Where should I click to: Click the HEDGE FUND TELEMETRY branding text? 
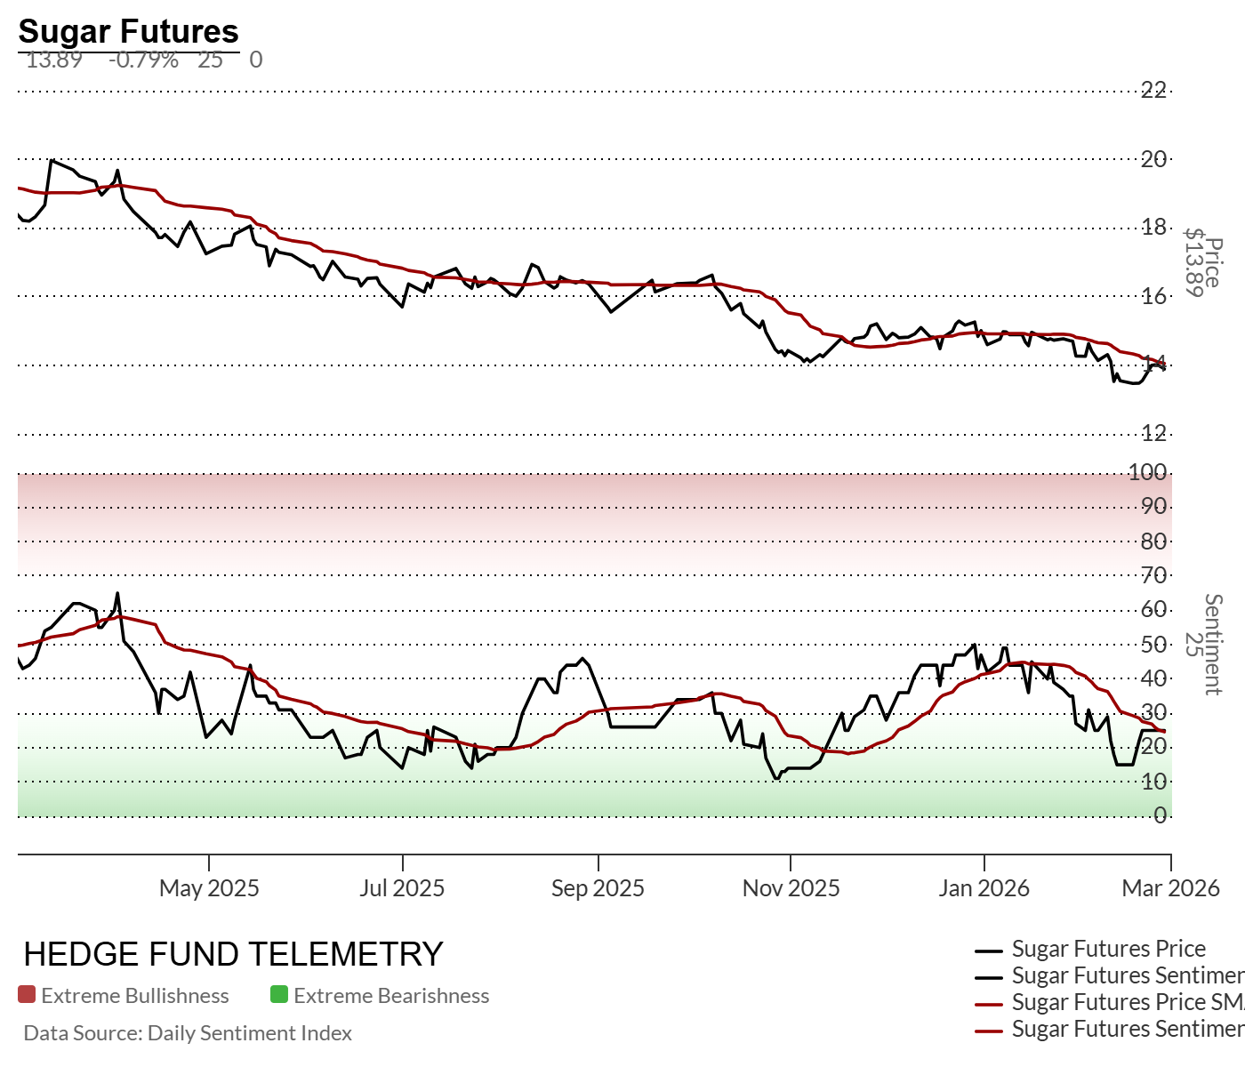(233, 954)
